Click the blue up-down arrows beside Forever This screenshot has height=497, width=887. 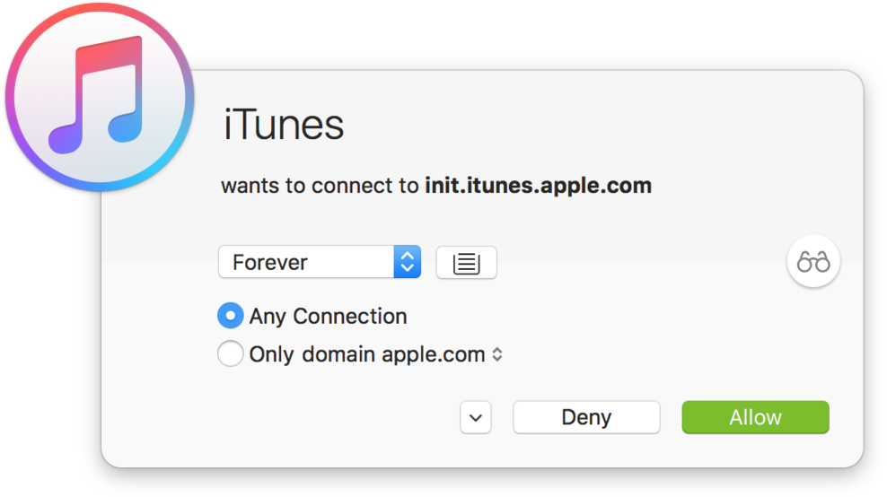coord(408,262)
